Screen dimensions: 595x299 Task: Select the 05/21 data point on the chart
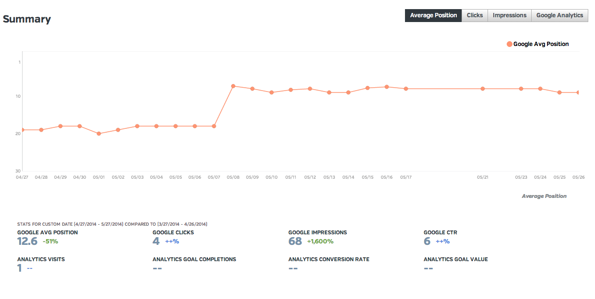(483, 89)
